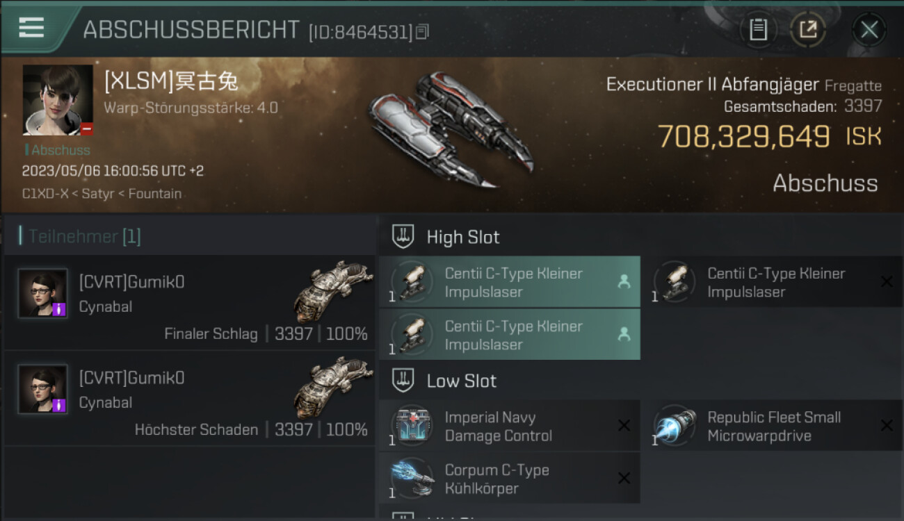This screenshot has width=904, height=521.
Task: View the victim pilot portrait
Action: (x=58, y=100)
